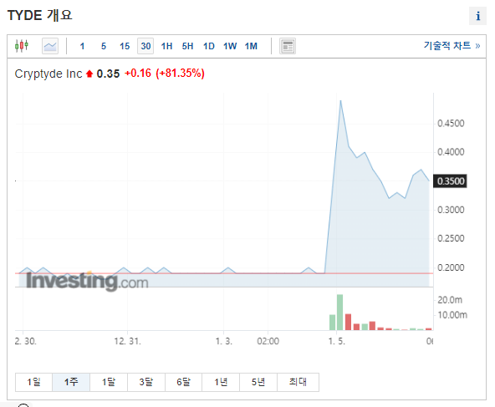Click the 1. 3. date axis label
Viewport: 495px width, 407px height.
(224, 341)
